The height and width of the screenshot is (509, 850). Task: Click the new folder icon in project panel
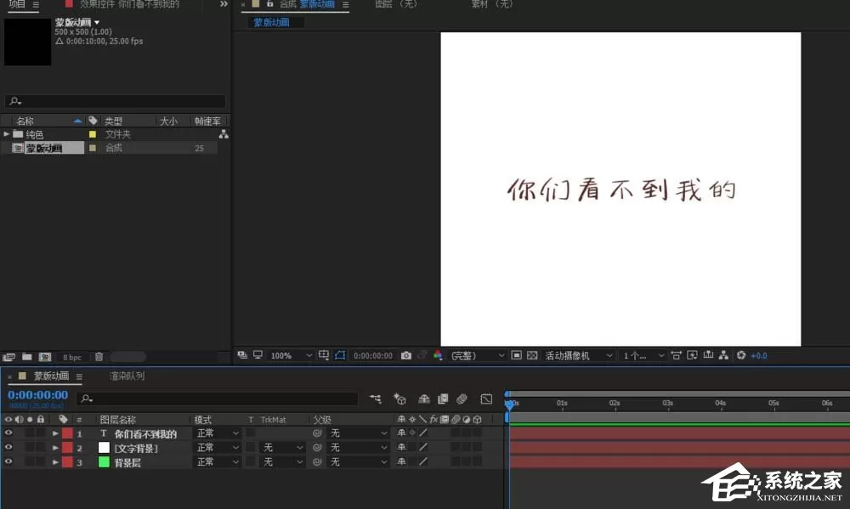(x=26, y=357)
